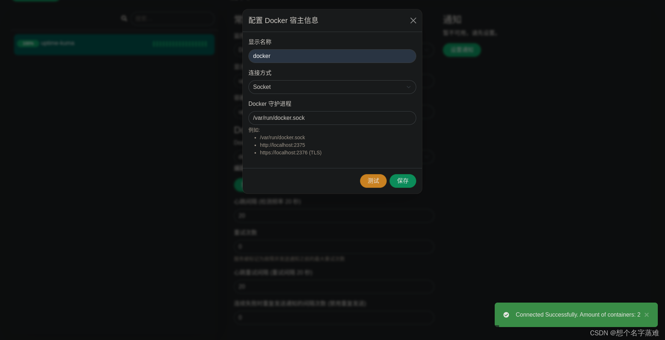
Task: Click the green notification setup button in background
Action: pyautogui.click(x=462, y=50)
